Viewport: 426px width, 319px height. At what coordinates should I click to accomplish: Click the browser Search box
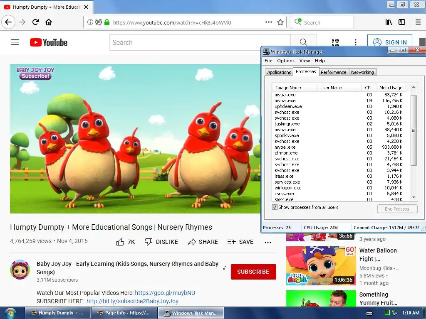point(322,22)
